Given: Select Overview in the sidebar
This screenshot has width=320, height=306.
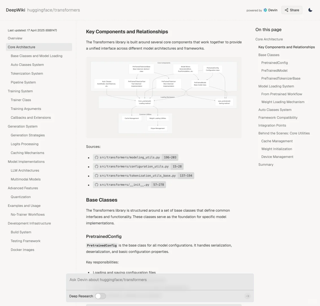Looking at the screenshot, I should point(15,38).
